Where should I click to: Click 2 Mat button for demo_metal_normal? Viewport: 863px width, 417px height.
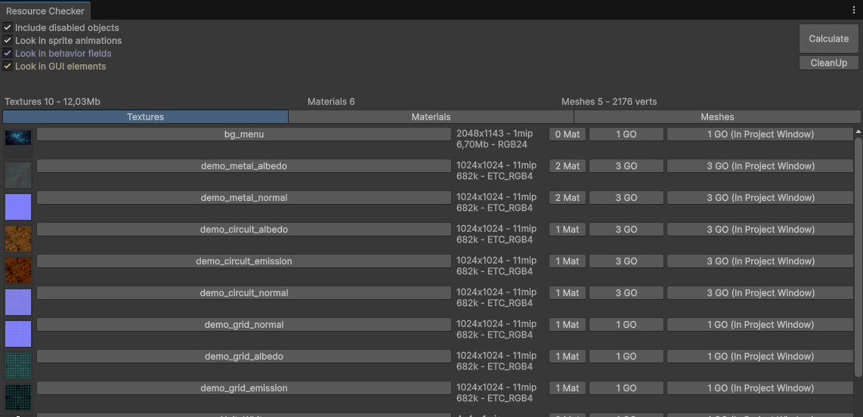click(x=568, y=197)
